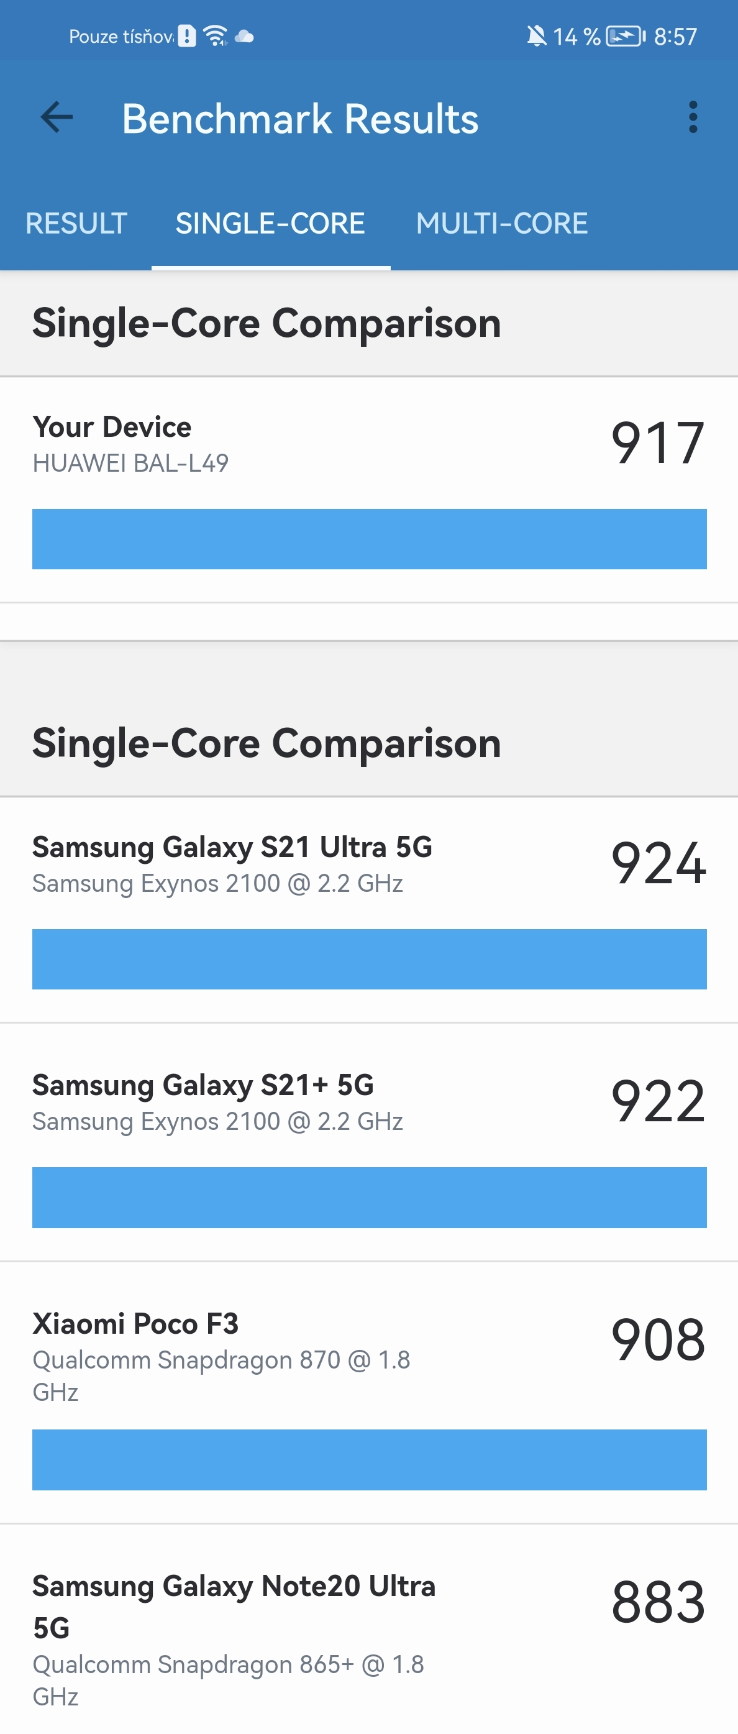This screenshot has width=738, height=1734.
Task: Tap the cloud weather icon in status bar
Action: pyautogui.click(x=245, y=37)
